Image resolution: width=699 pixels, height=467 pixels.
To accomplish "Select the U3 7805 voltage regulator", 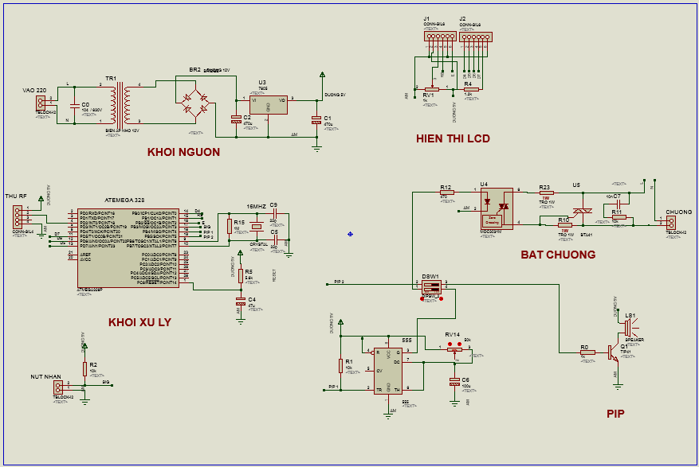I will point(267,103).
